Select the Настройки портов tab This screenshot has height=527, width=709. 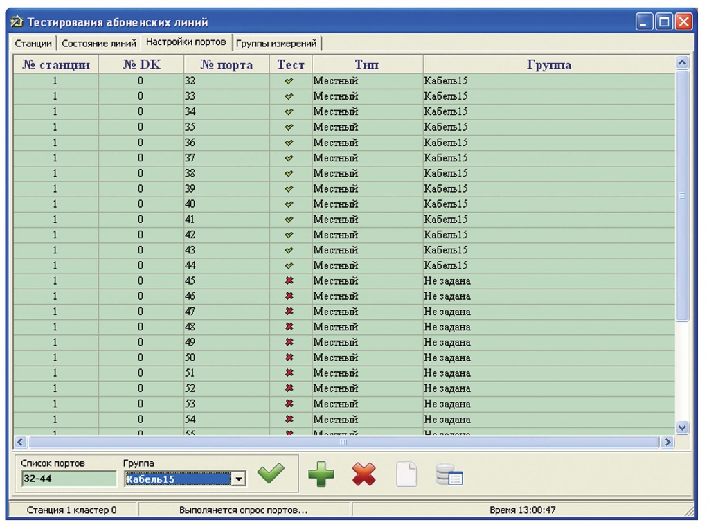pos(186,42)
